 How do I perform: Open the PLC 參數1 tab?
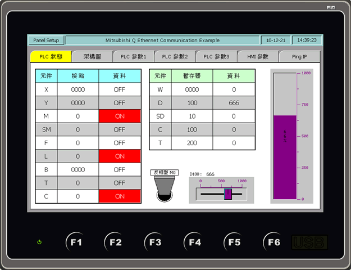tap(134, 57)
